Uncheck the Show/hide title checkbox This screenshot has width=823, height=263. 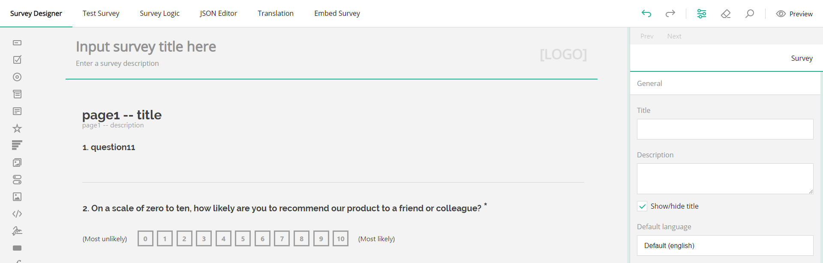(x=642, y=206)
